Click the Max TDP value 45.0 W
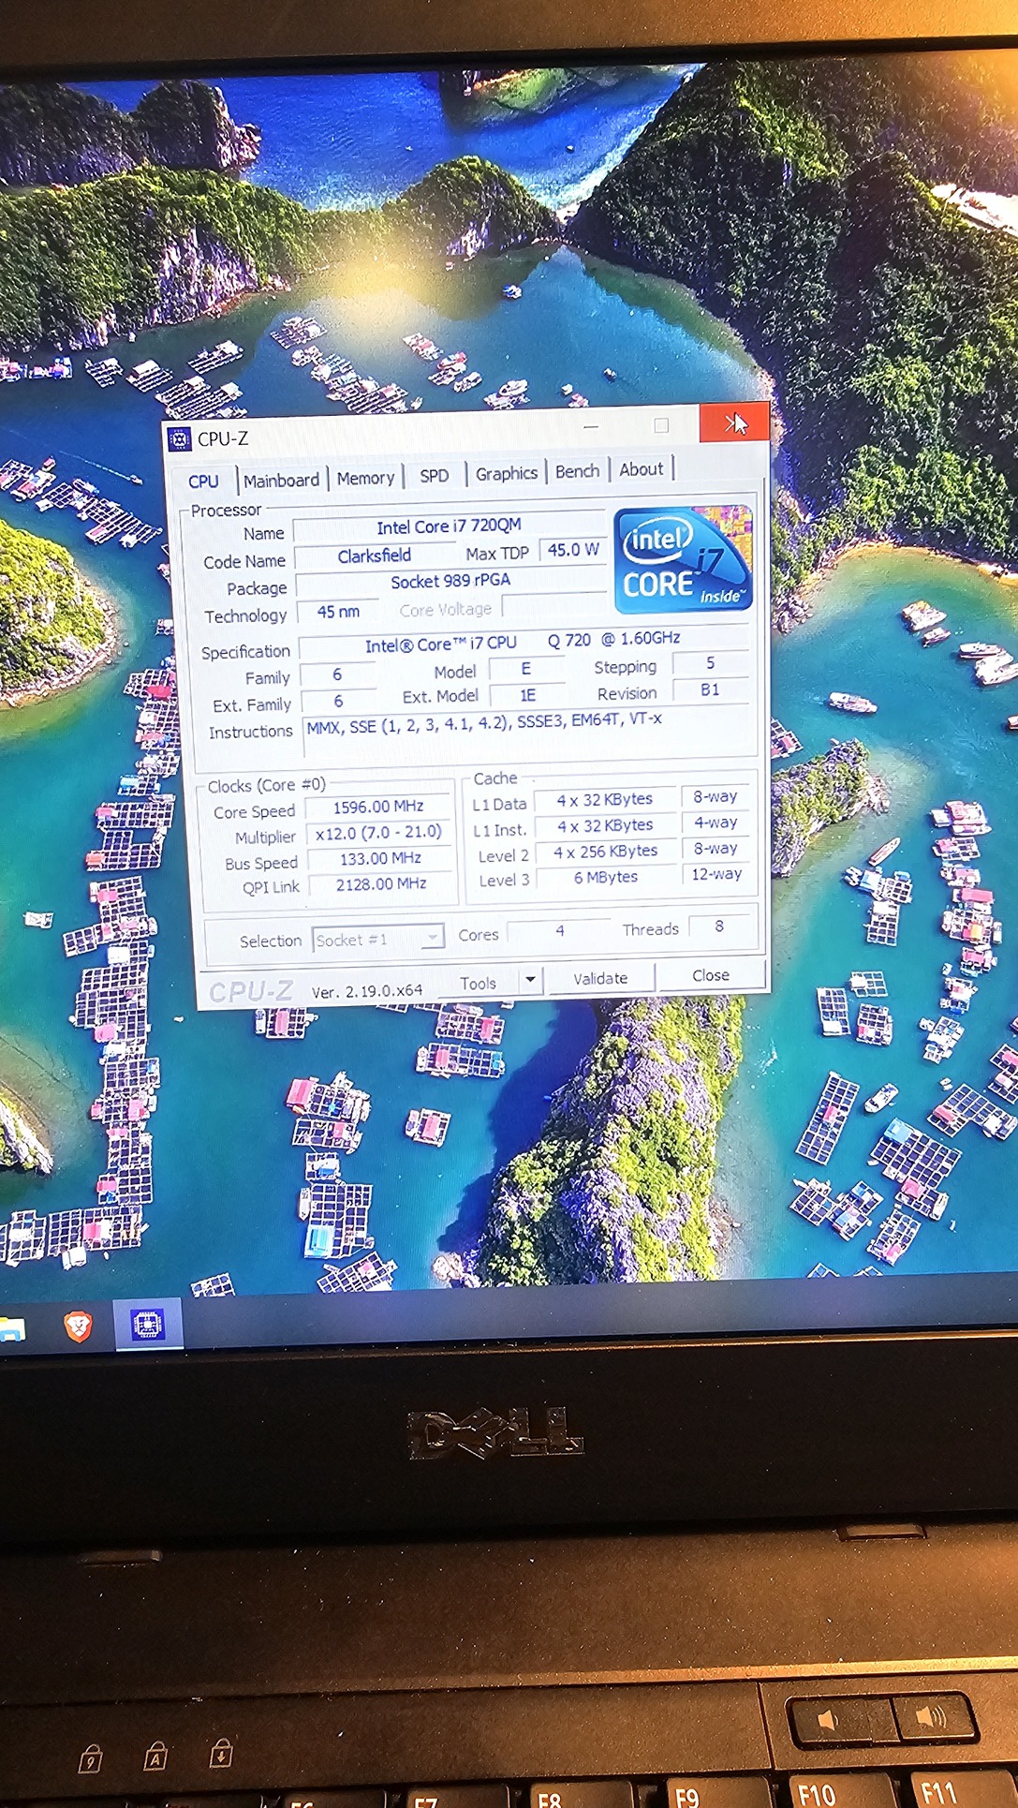This screenshot has width=1018, height=1808. (x=573, y=550)
